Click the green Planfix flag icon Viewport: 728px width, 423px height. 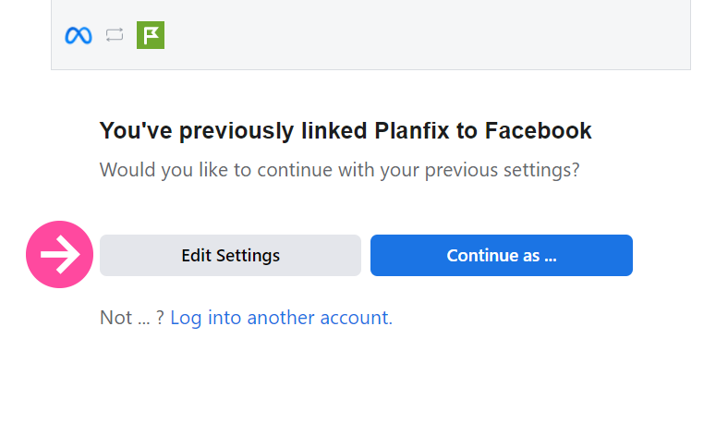coord(150,36)
